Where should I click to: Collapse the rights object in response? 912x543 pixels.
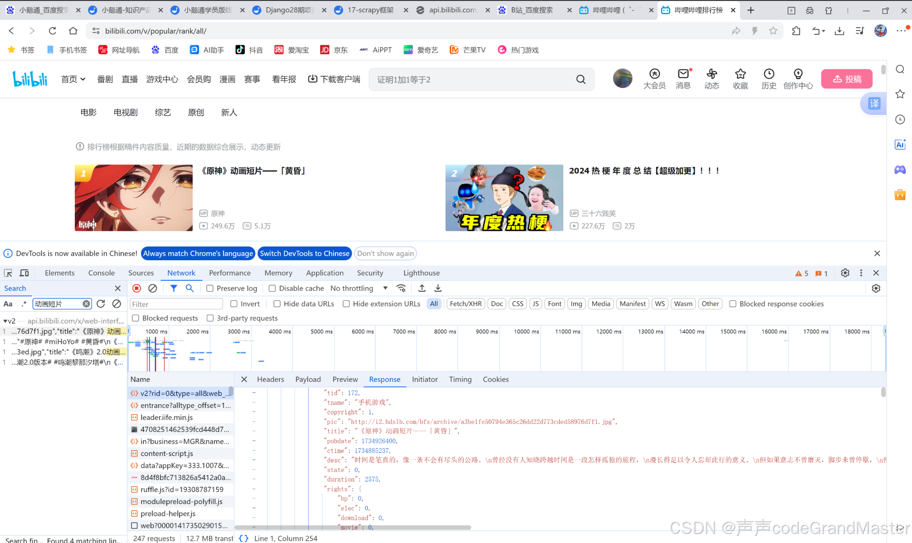click(x=254, y=489)
